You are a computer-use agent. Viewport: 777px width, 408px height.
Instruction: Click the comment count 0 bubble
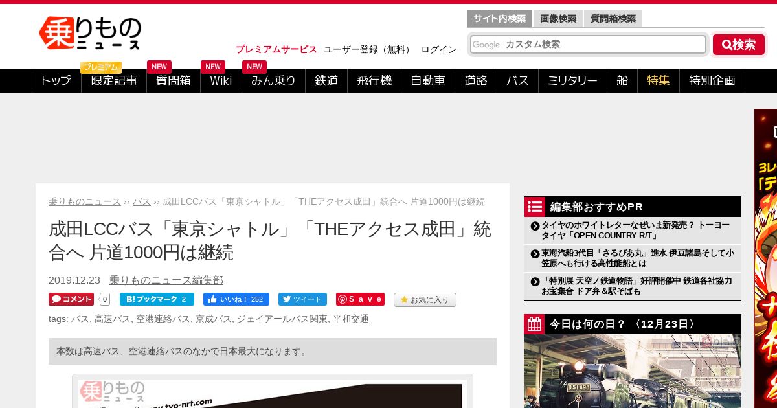pos(104,299)
